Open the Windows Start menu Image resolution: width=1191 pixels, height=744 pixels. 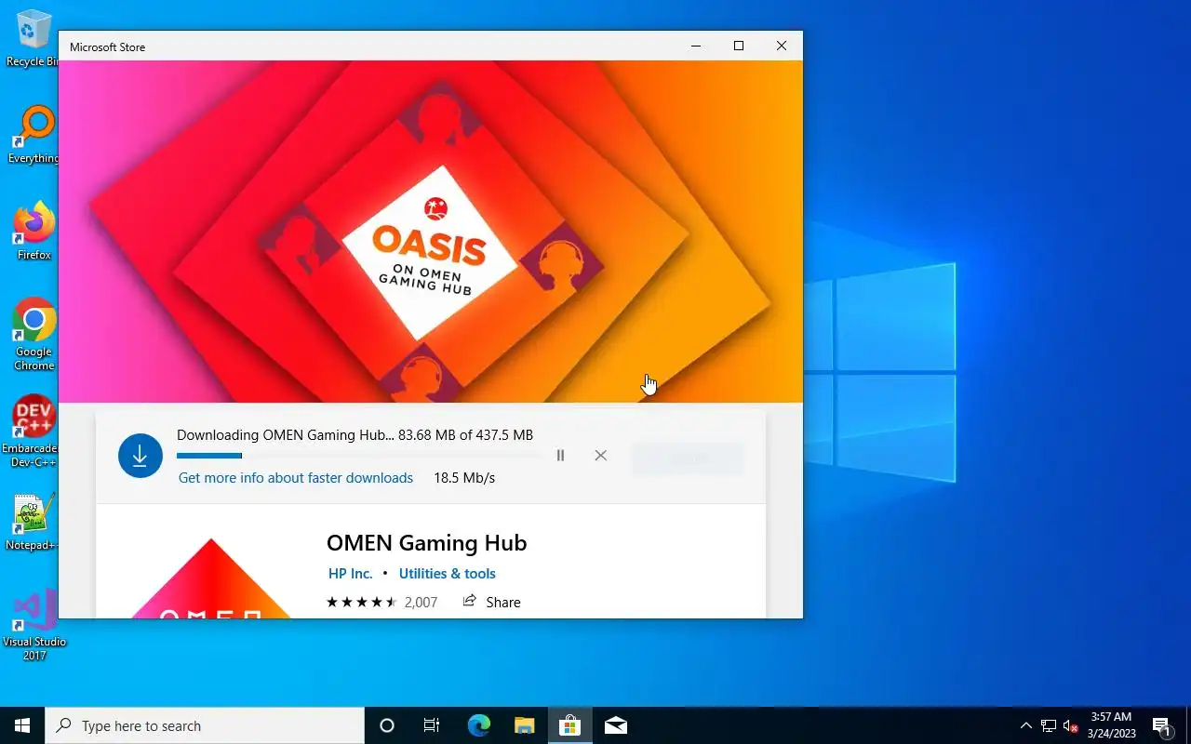pyautogui.click(x=22, y=725)
